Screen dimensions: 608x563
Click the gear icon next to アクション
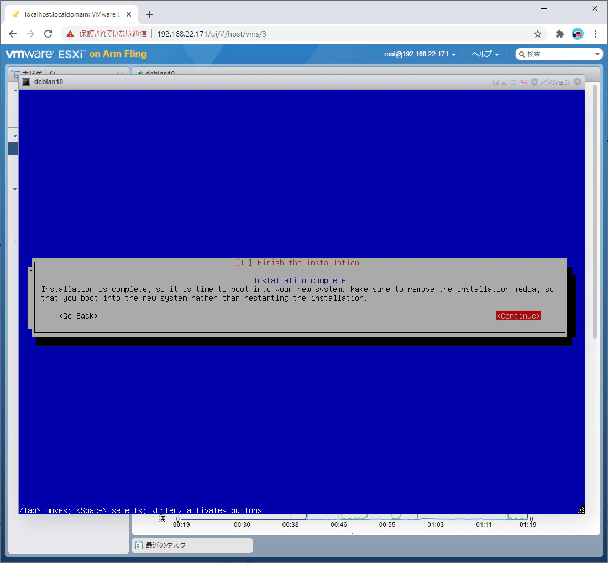pos(534,82)
